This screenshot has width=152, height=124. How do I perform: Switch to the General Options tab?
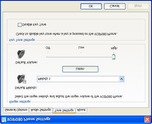(x=16, y=110)
